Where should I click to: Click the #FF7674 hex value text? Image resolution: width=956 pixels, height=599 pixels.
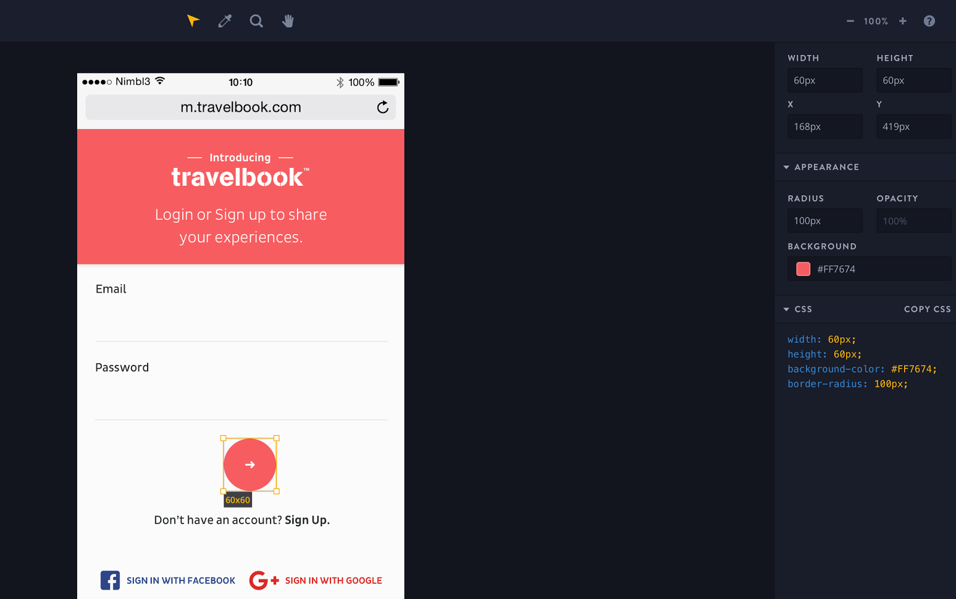tap(836, 269)
